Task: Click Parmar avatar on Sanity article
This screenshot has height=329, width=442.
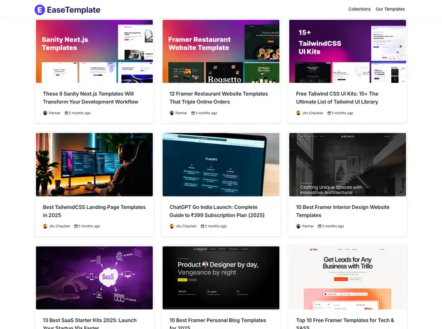Action: click(45, 113)
